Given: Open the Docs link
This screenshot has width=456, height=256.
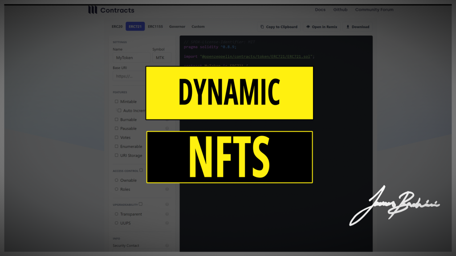Looking at the screenshot, I should pos(320,10).
